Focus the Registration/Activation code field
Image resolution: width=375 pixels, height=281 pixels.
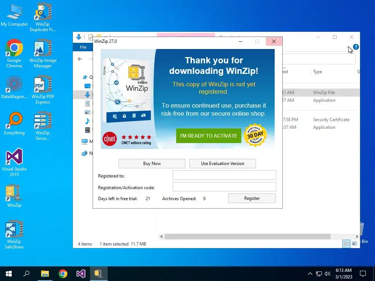224,187
